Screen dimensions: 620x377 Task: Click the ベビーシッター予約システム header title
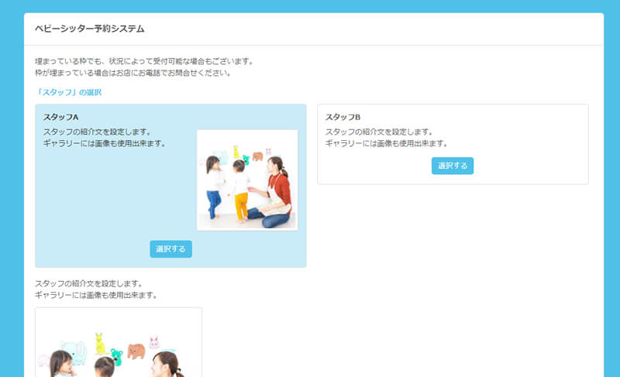point(89,29)
